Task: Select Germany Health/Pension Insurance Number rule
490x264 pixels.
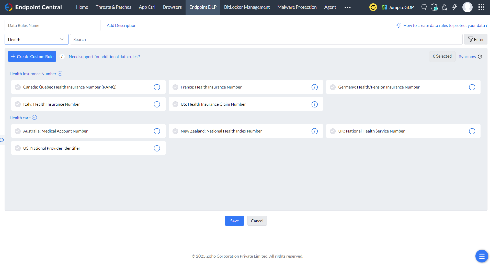Action: click(x=333, y=87)
